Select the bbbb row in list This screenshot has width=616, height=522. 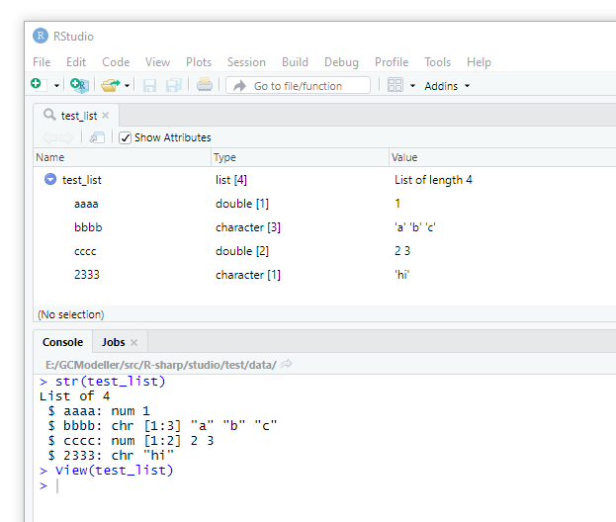pos(88,227)
